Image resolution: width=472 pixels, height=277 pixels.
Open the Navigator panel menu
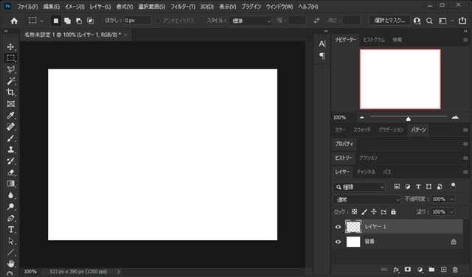point(465,40)
